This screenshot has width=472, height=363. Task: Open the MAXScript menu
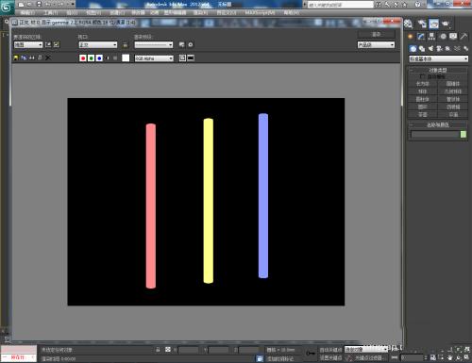click(x=260, y=13)
